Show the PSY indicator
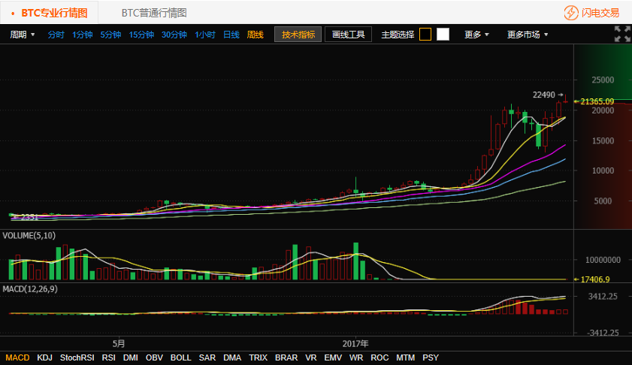The image size is (632, 365). click(x=431, y=357)
